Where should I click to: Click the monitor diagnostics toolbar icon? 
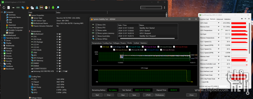point(23,7)
